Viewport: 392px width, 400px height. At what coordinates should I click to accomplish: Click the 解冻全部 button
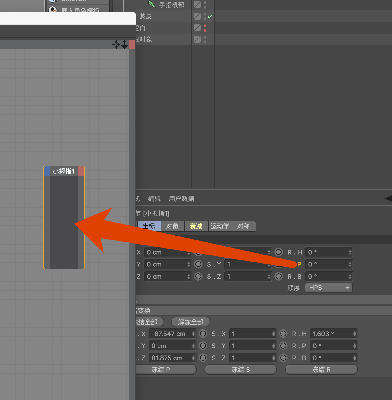click(191, 322)
